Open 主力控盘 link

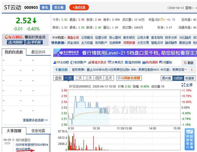87,43
